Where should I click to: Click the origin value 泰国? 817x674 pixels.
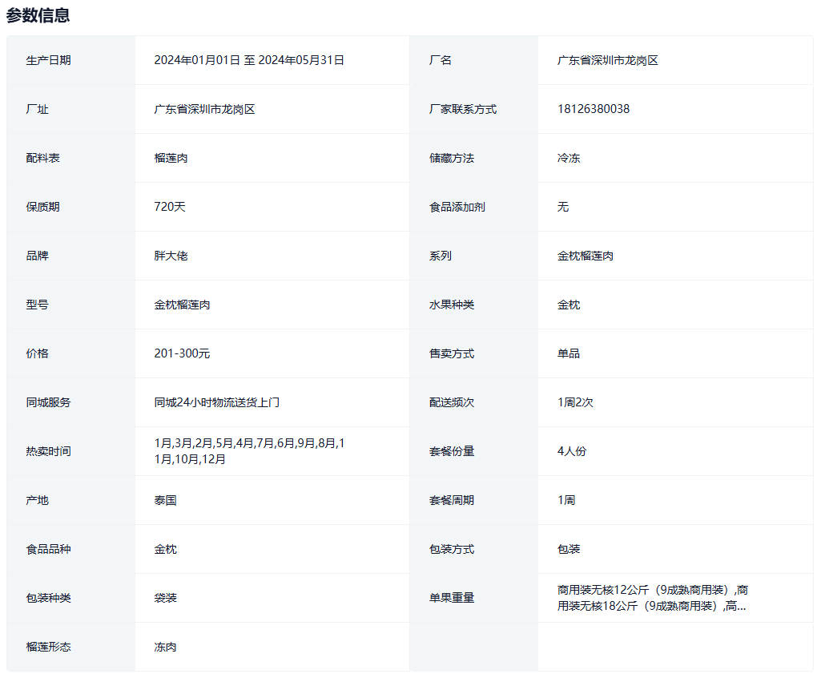(165, 500)
